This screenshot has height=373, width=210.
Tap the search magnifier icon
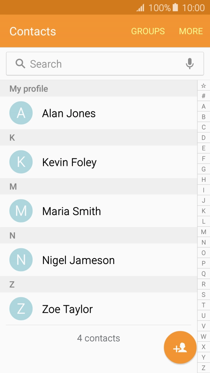pyautogui.click(x=20, y=63)
